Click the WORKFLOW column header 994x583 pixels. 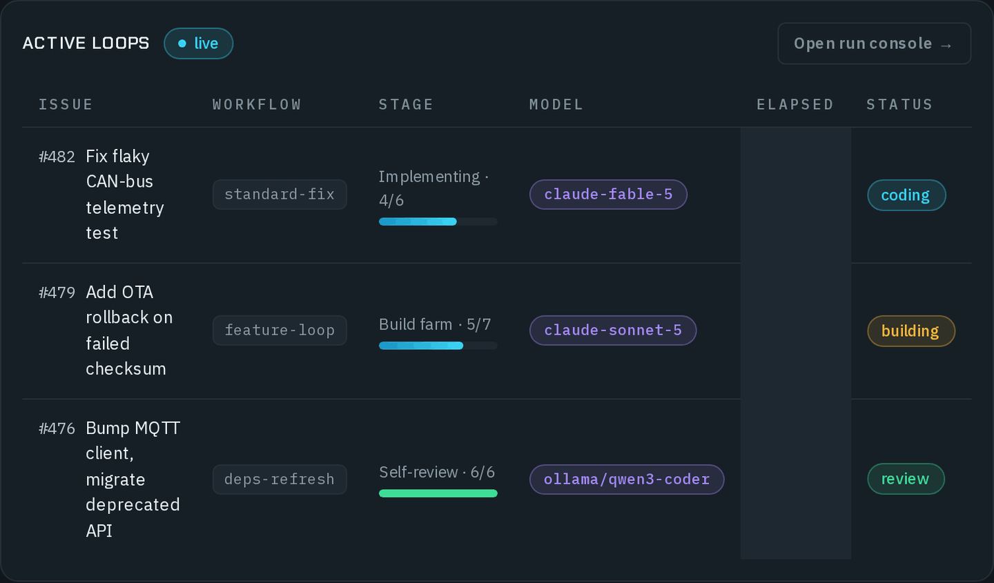coord(257,104)
